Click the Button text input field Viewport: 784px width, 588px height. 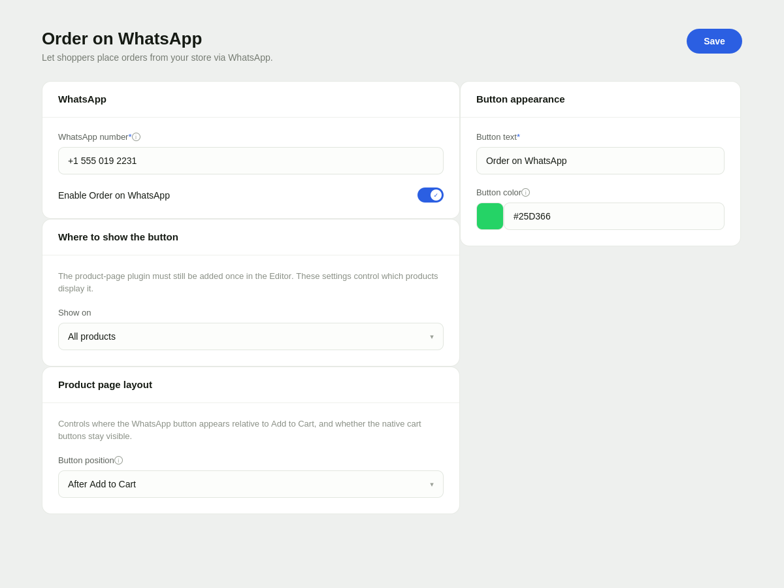600,161
